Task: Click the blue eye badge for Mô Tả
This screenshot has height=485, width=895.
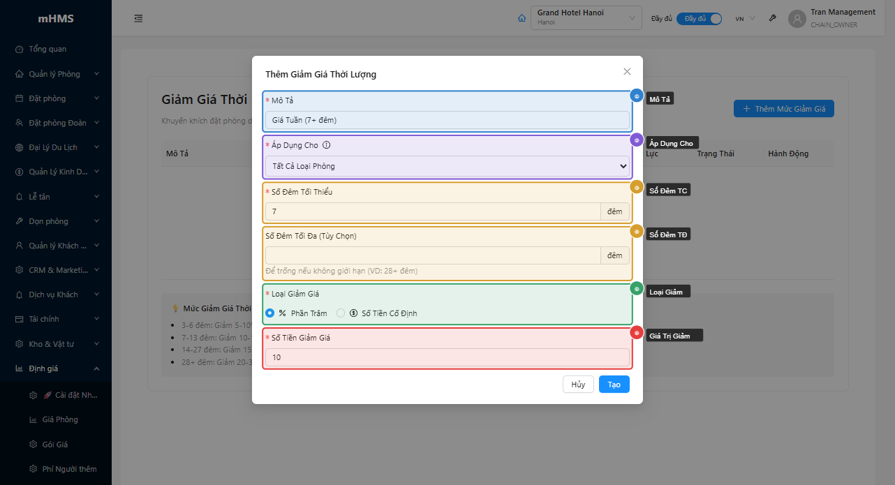Action: pyautogui.click(x=637, y=96)
